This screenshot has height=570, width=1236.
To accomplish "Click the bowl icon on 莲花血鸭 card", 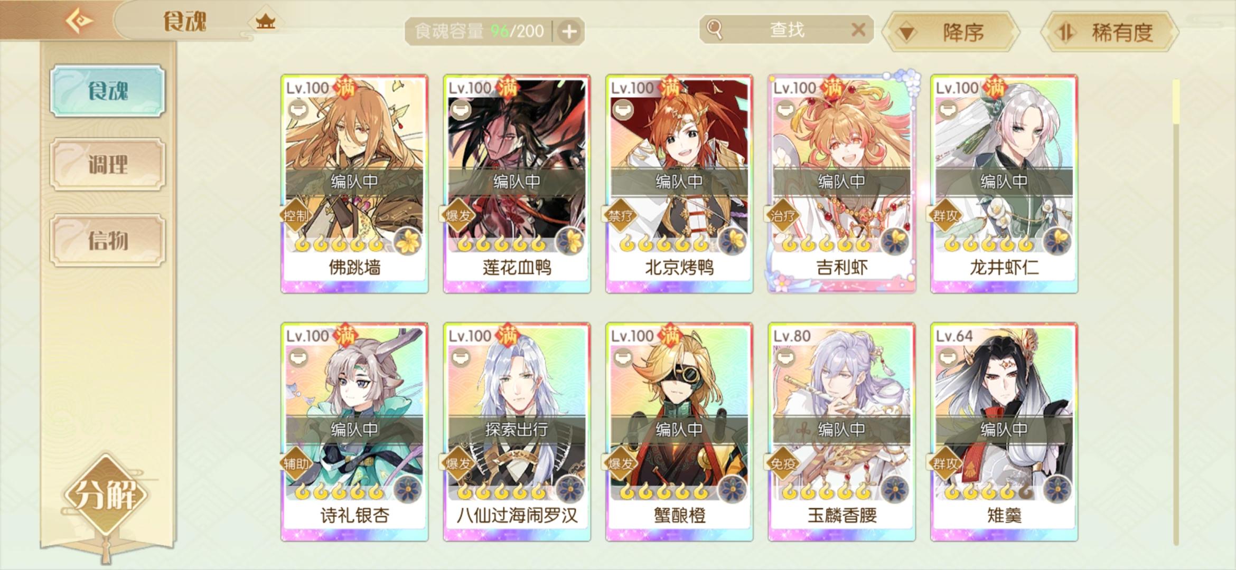I will [461, 109].
